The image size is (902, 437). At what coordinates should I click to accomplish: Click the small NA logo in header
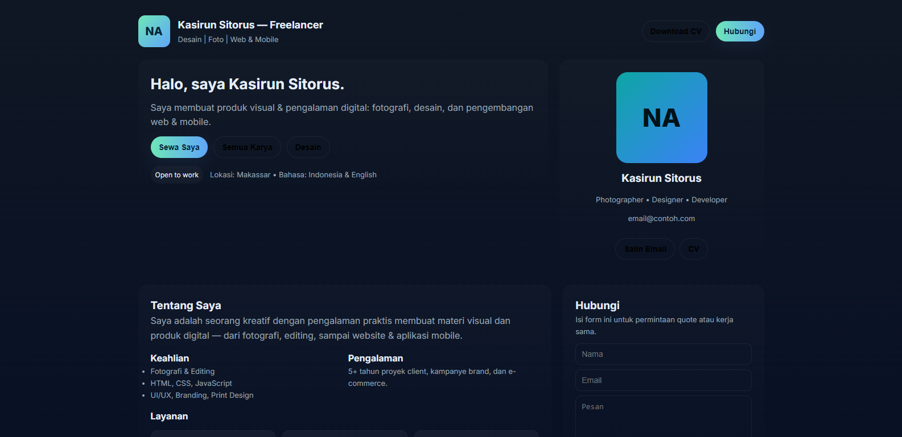[x=154, y=31]
